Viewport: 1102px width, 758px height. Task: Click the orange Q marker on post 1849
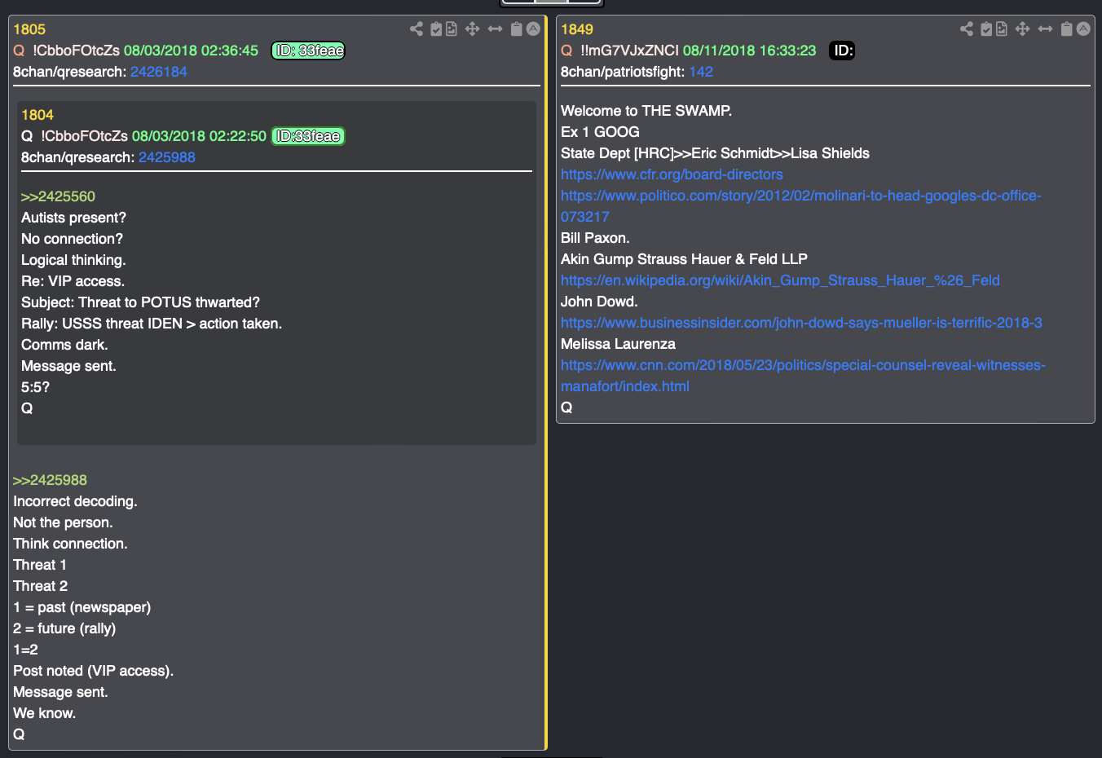coord(566,51)
